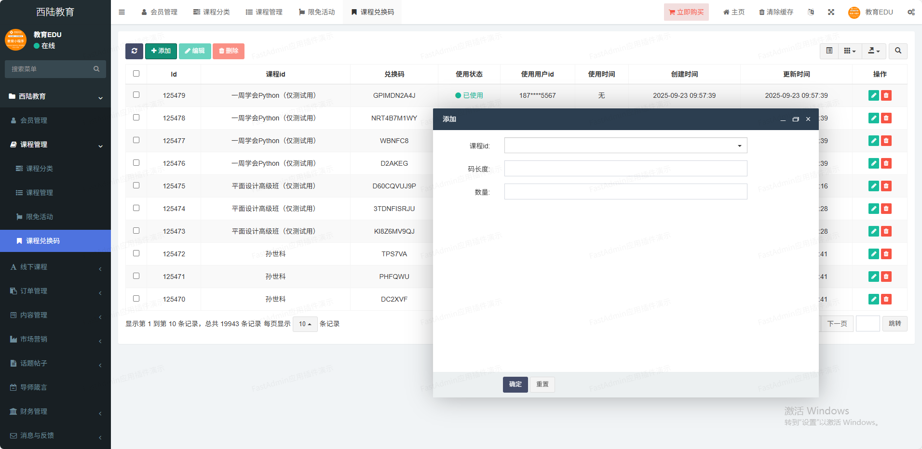The image size is (922, 449).
Task: Click the fullscreen toggle icon in header
Action: (x=831, y=12)
